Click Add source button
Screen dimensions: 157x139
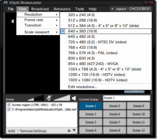(11, 131)
